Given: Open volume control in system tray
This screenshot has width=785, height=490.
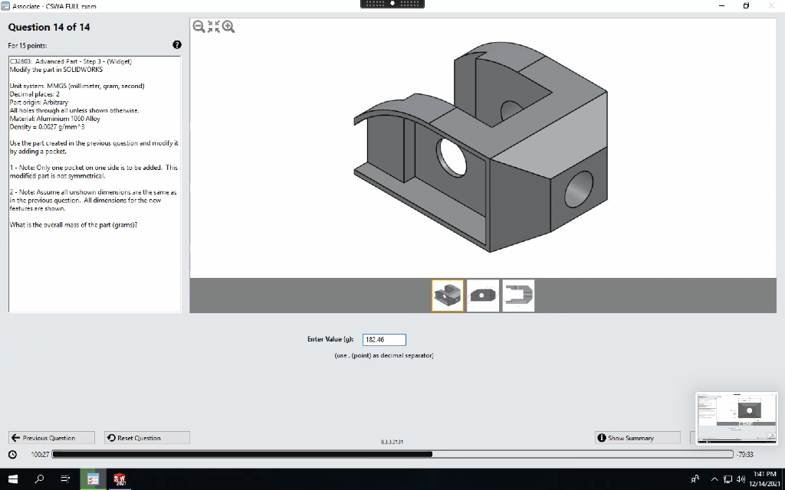Looking at the screenshot, I should click(x=741, y=479).
